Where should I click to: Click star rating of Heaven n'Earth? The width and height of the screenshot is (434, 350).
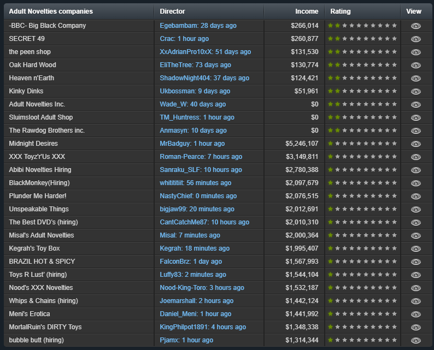(x=362, y=78)
